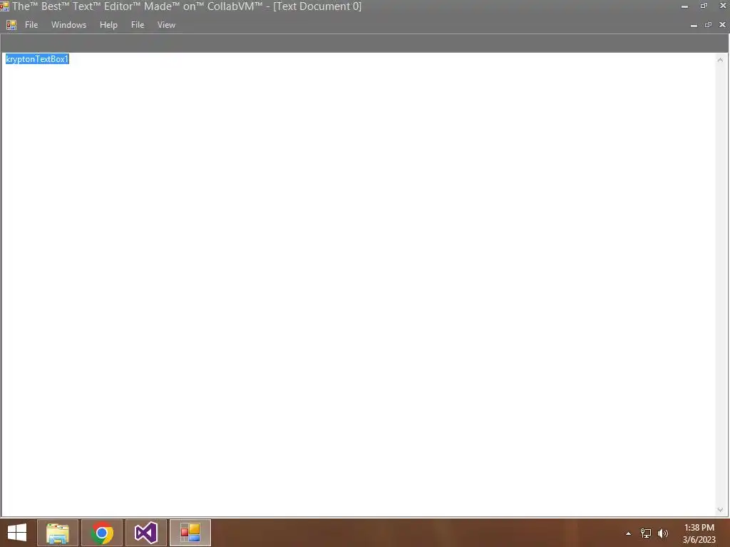Restore down the main text editor window
The width and height of the screenshot is (730, 547).
pos(704,6)
